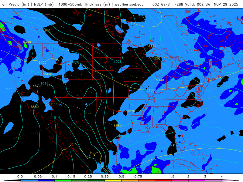243x182 pixels.
Task: Click the 1.5 legend value
Action: (172, 177)
